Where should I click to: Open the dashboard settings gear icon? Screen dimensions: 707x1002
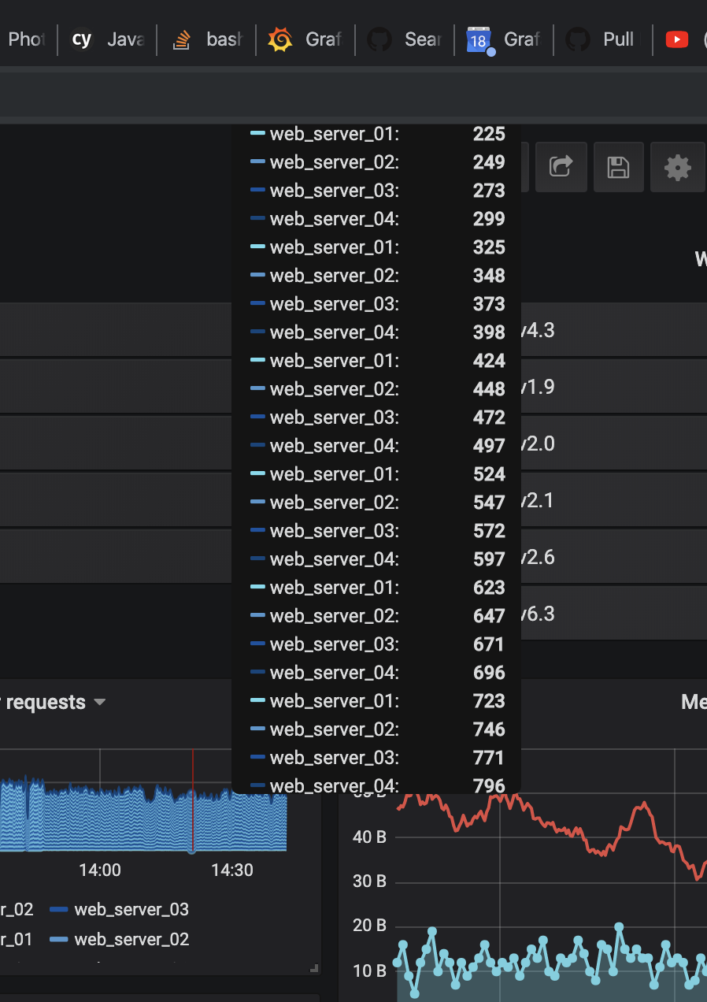click(x=677, y=167)
